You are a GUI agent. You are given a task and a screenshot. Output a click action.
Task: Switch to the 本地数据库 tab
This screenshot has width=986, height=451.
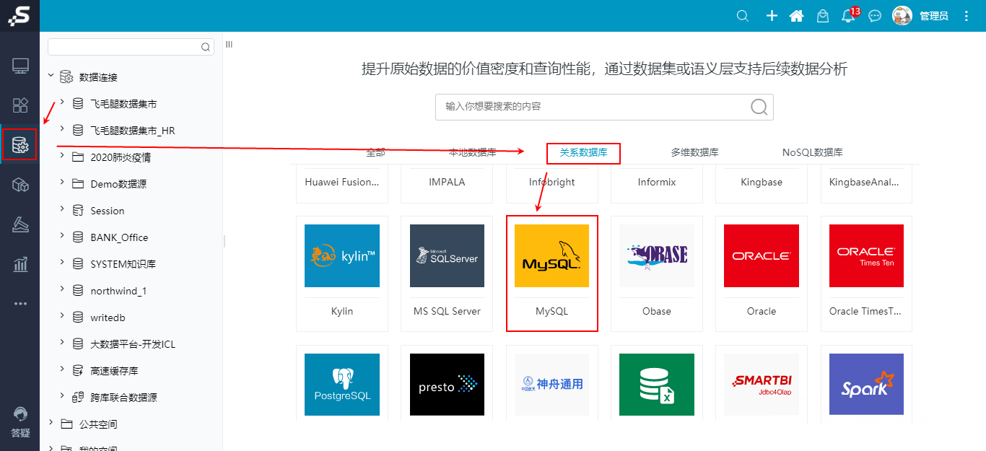[x=473, y=152]
